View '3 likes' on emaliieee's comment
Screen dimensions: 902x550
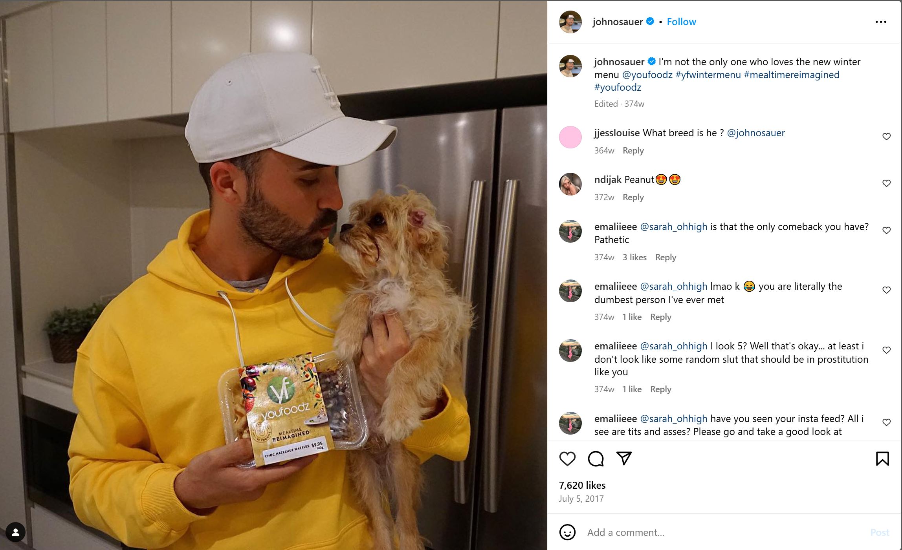[x=634, y=257]
